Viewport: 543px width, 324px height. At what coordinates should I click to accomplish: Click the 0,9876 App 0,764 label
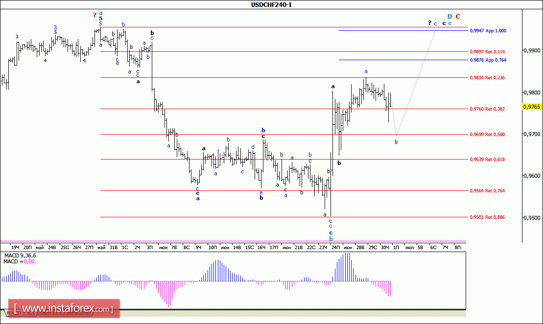[x=488, y=60]
